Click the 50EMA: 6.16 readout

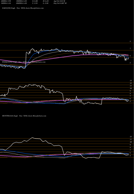click(6, 3)
